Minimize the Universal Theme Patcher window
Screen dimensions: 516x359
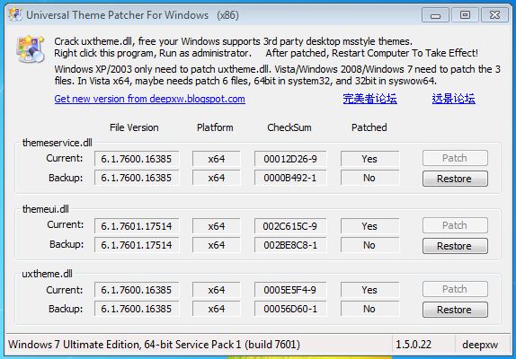click(x=435, y=15)
